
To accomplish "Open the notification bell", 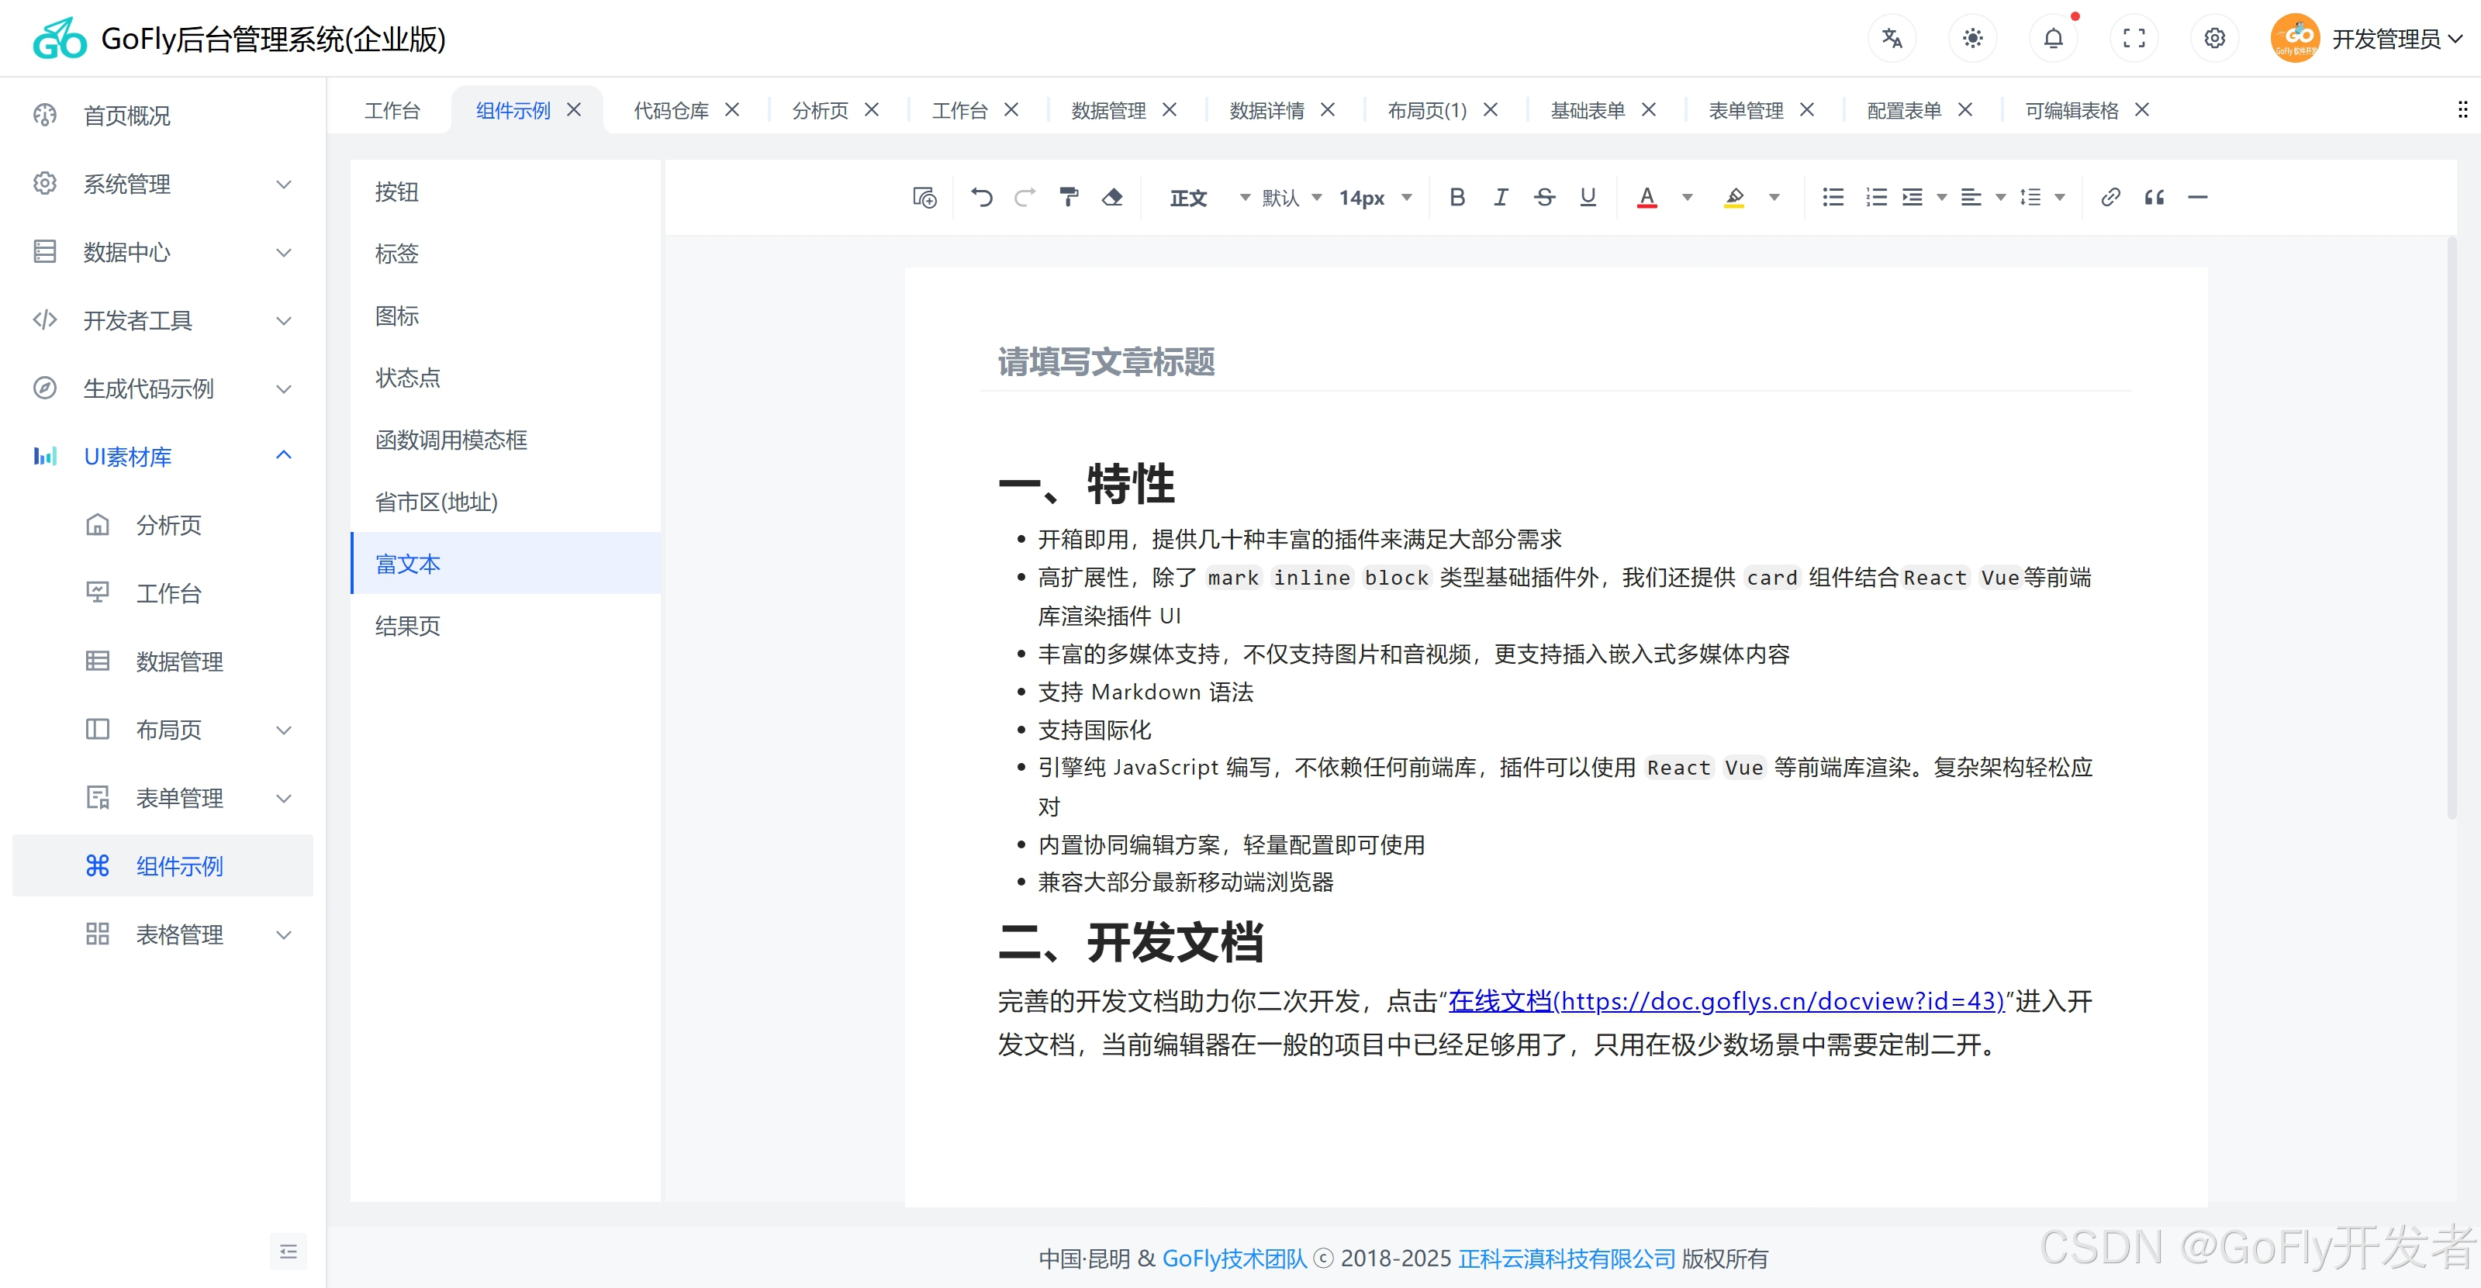I will pyautogui.click(x=2054, y=39).
